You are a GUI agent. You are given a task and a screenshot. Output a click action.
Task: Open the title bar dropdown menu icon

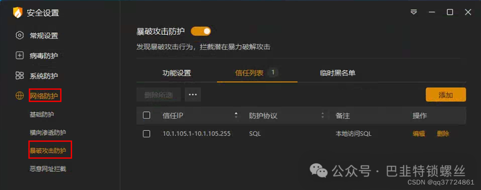(414, 12)
